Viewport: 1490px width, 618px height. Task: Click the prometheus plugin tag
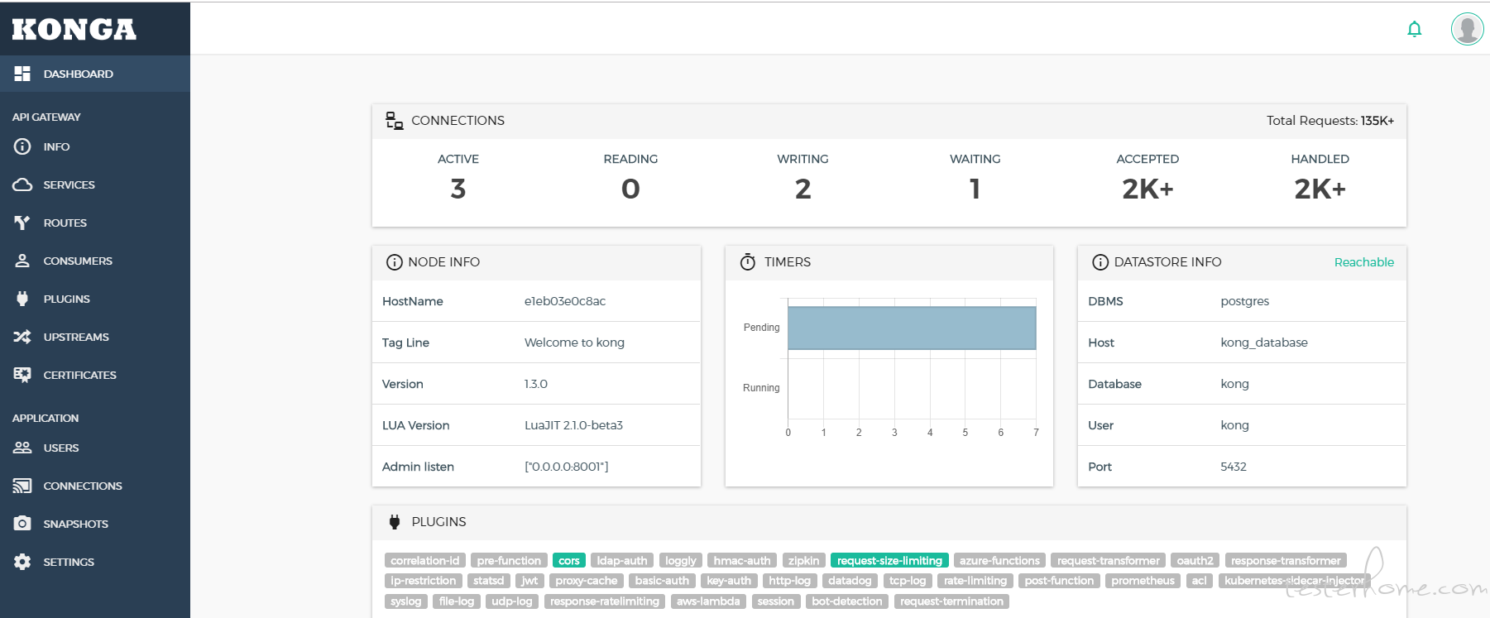click(x=1143, y=581)
